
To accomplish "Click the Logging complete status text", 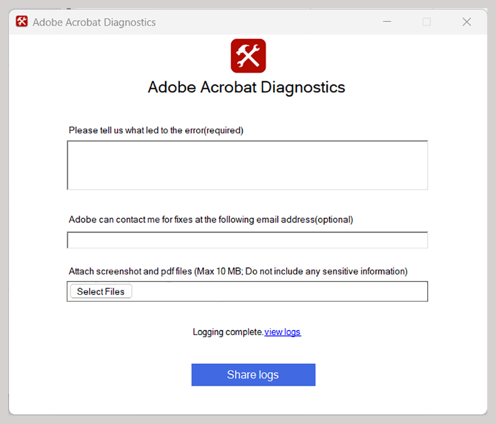I will [x=227, y=332].
